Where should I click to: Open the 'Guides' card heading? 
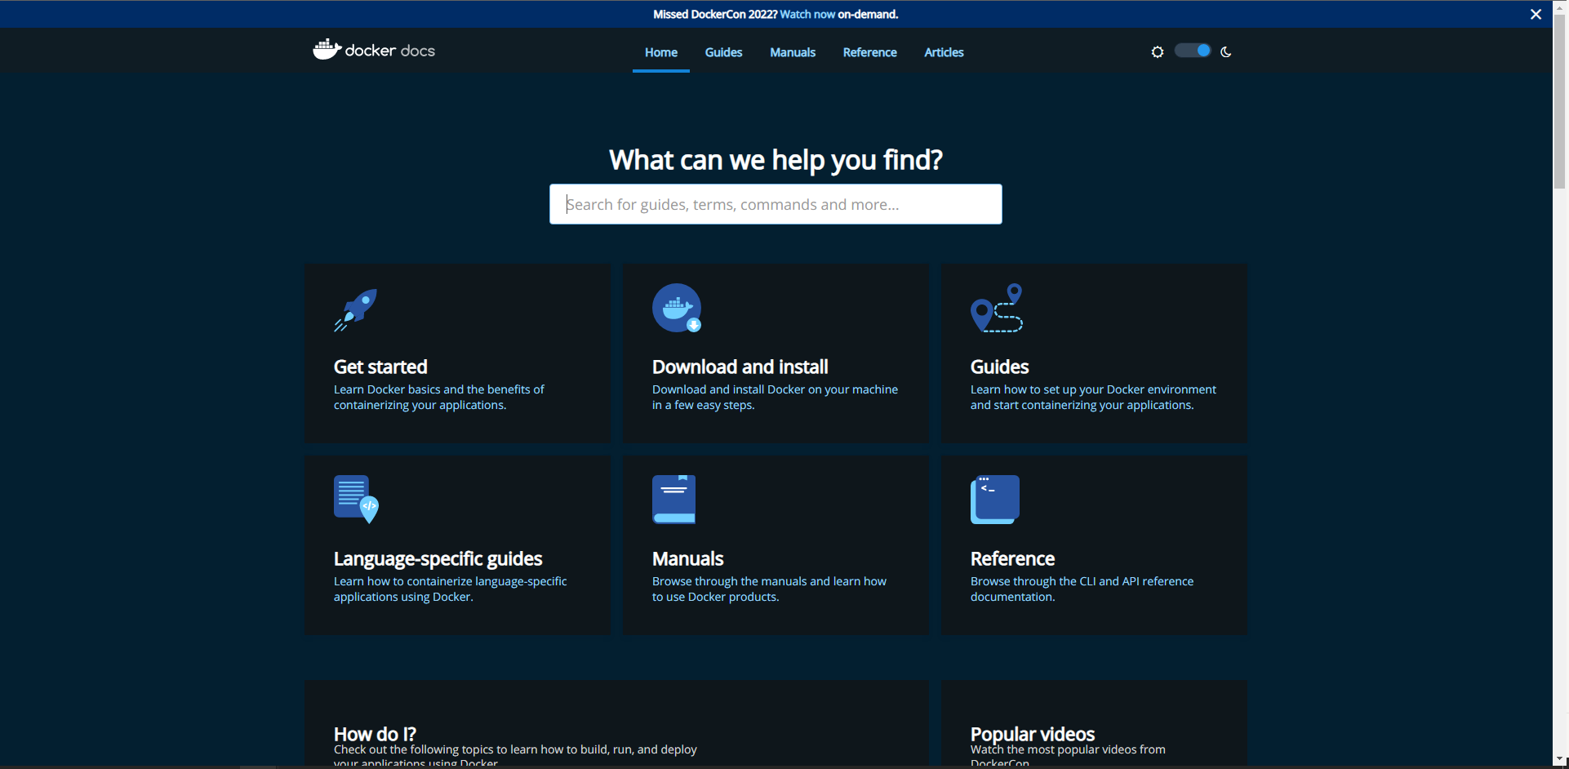pyautogui.click(x=999, y=367)
